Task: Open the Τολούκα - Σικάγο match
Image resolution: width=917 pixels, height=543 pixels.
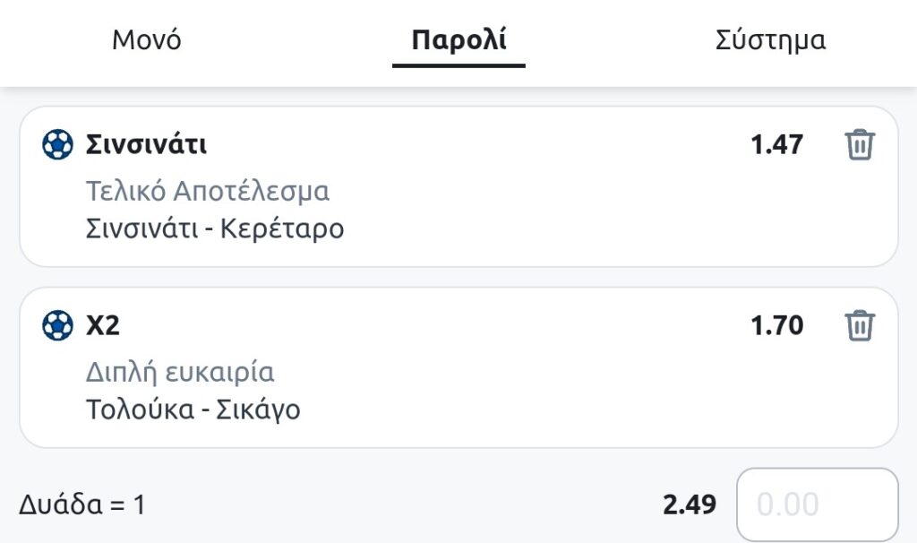Action: pyautogui.click(x=193, y=409)
